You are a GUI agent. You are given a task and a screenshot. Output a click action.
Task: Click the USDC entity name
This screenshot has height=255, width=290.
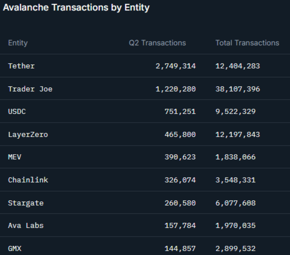click(x=17, y=111)
